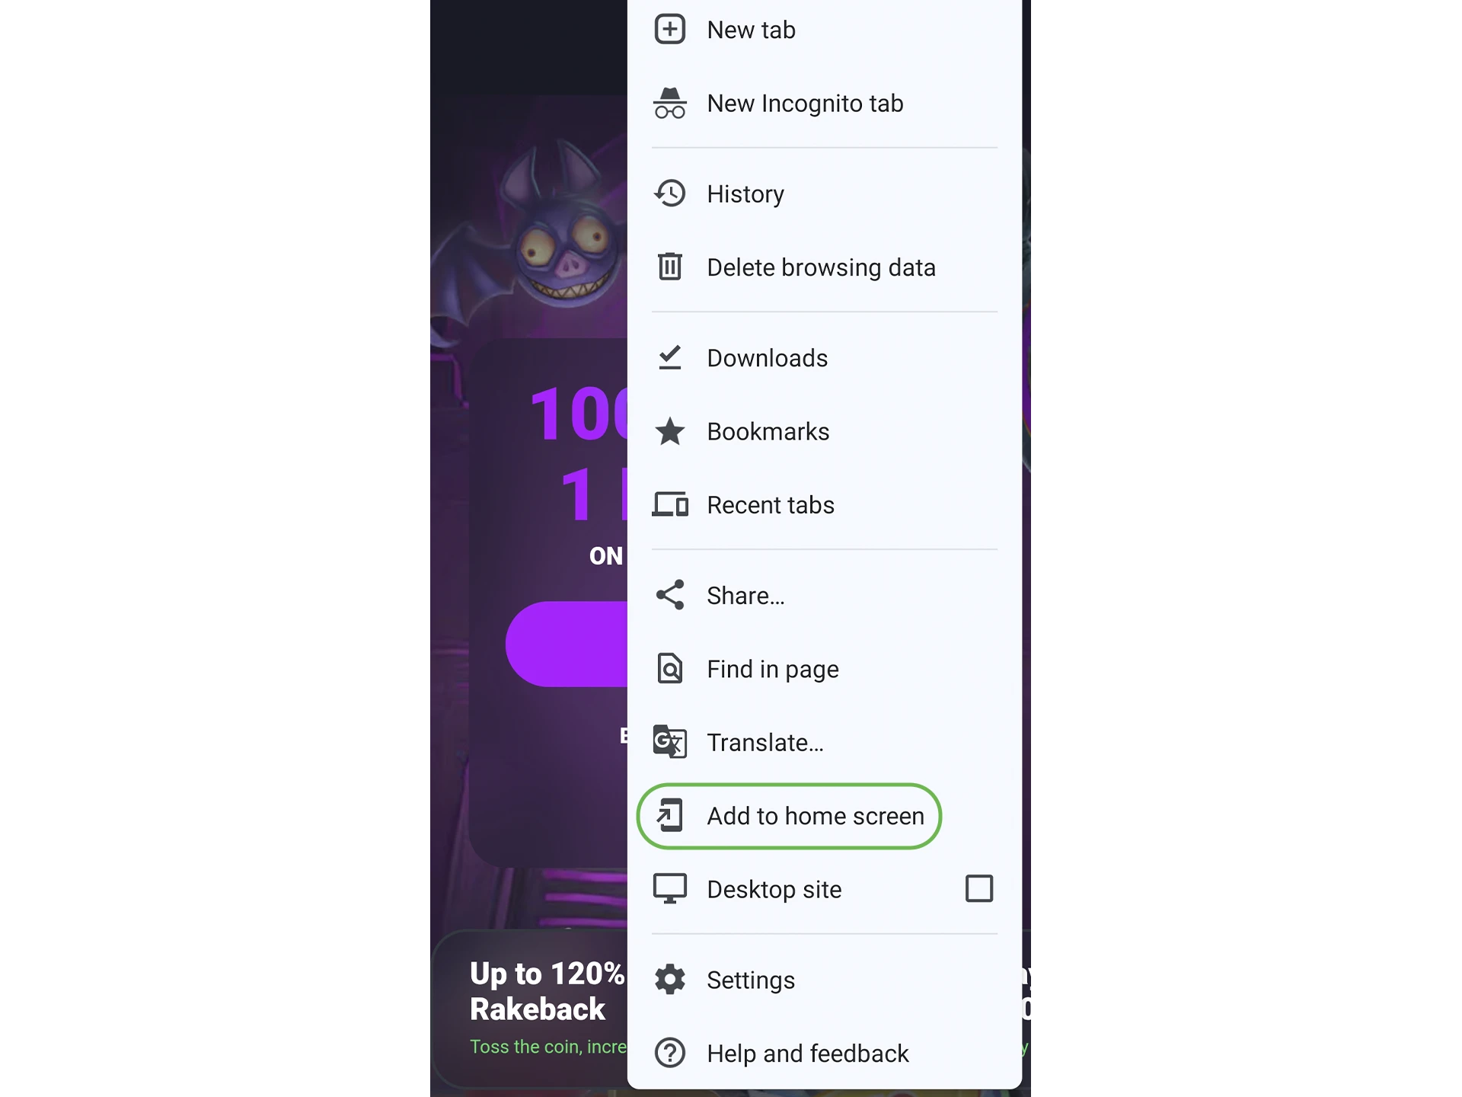The height and width of the screenshot is (1097, 1462).
Task: Click the New tab icon
Action: [x=671, y=29]
